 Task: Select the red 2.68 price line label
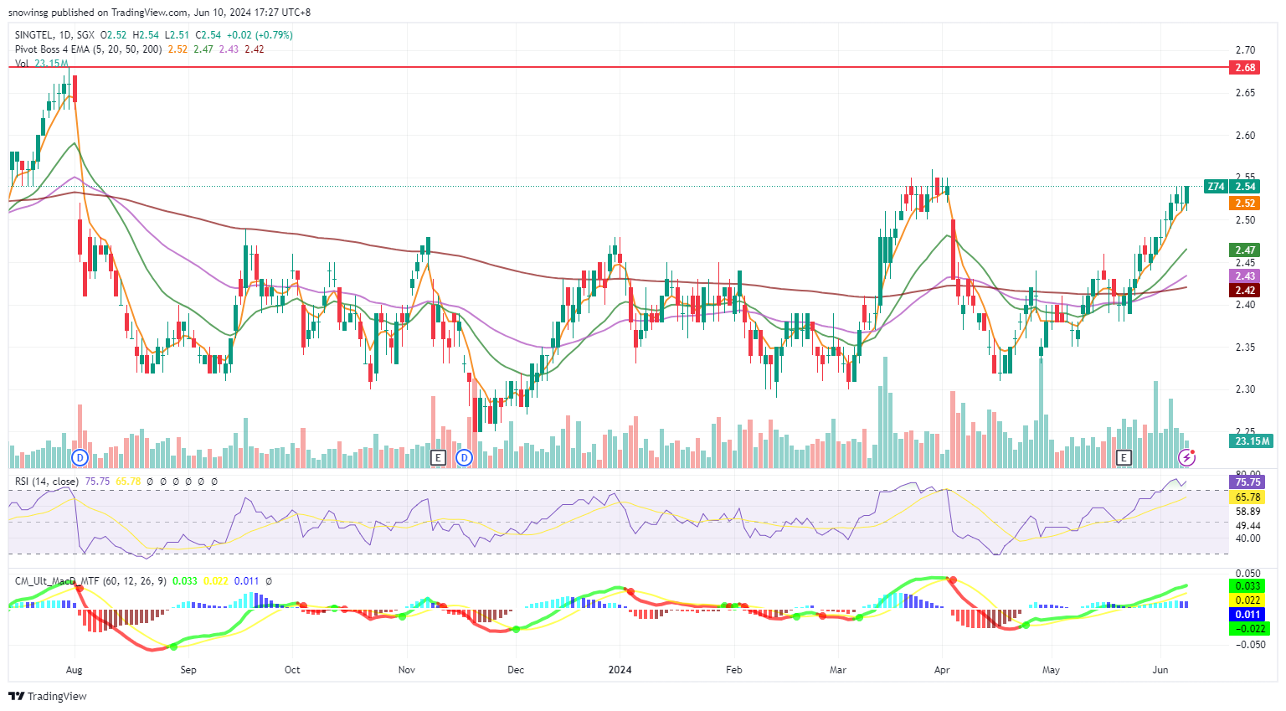point(1244,68)
